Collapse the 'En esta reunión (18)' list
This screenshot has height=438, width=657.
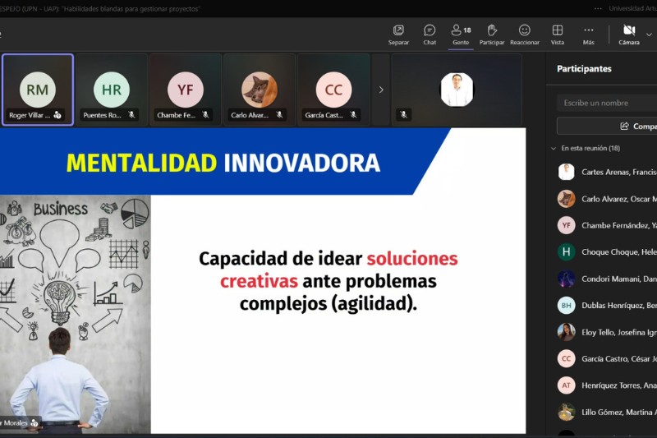(x=554, y=149)
